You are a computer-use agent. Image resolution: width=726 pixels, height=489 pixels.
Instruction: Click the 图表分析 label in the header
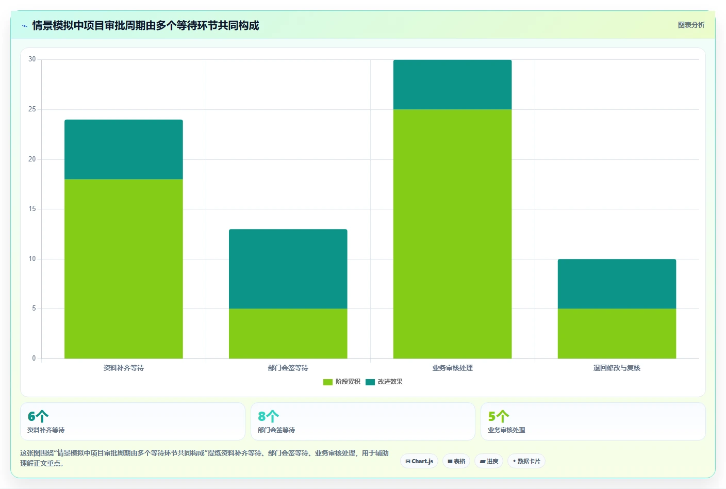pyautogui.click(x=691, y=25)
